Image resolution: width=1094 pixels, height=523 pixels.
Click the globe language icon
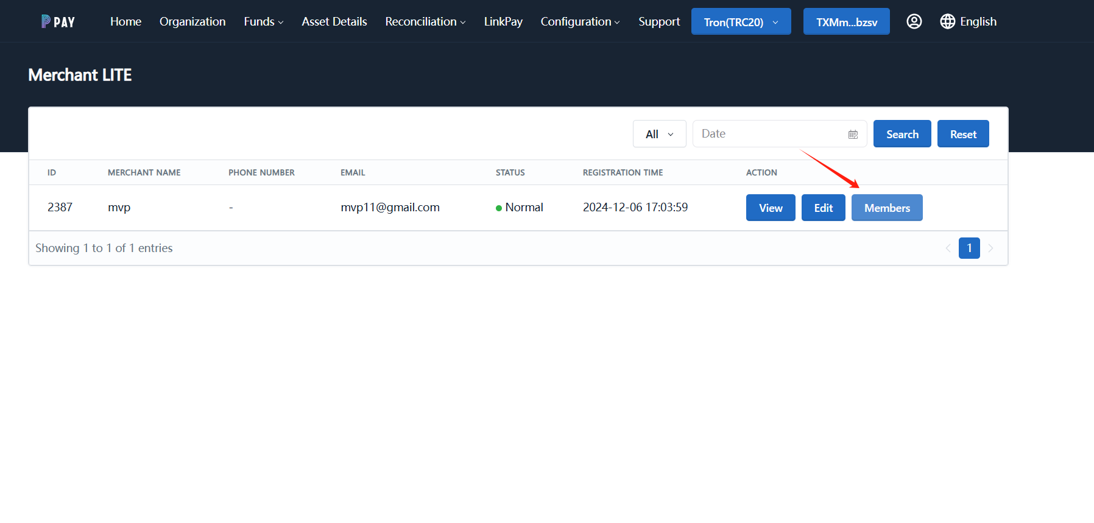pos(947,21)
